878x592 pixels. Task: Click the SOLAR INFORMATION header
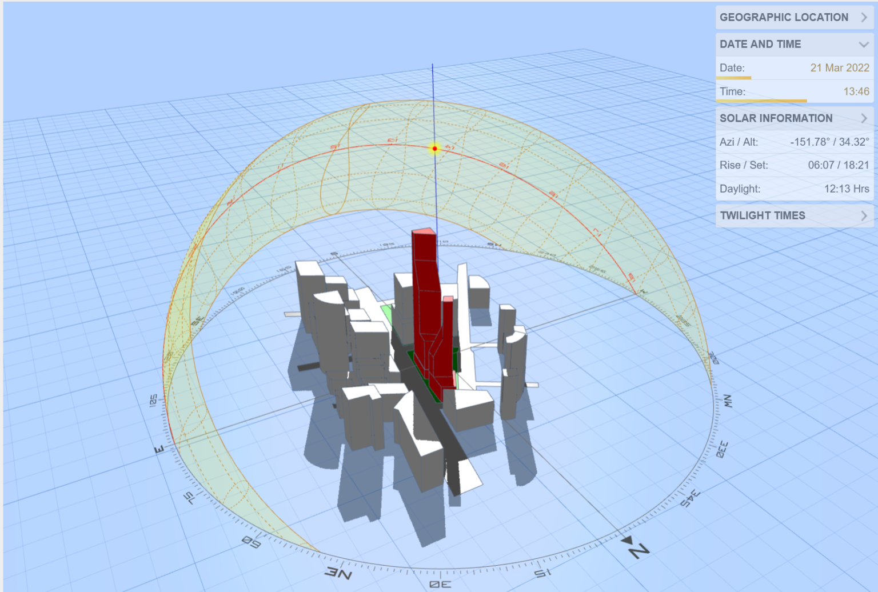(x=776, y=118)
